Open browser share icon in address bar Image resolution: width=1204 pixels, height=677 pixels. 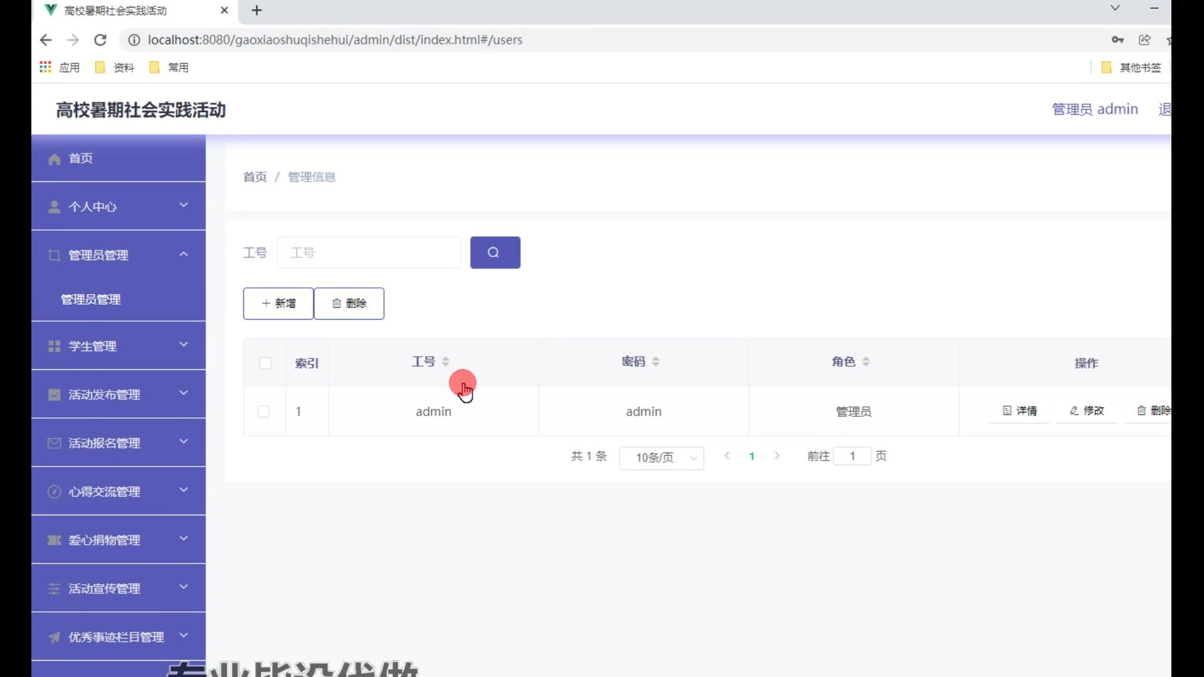(1144, 40)
